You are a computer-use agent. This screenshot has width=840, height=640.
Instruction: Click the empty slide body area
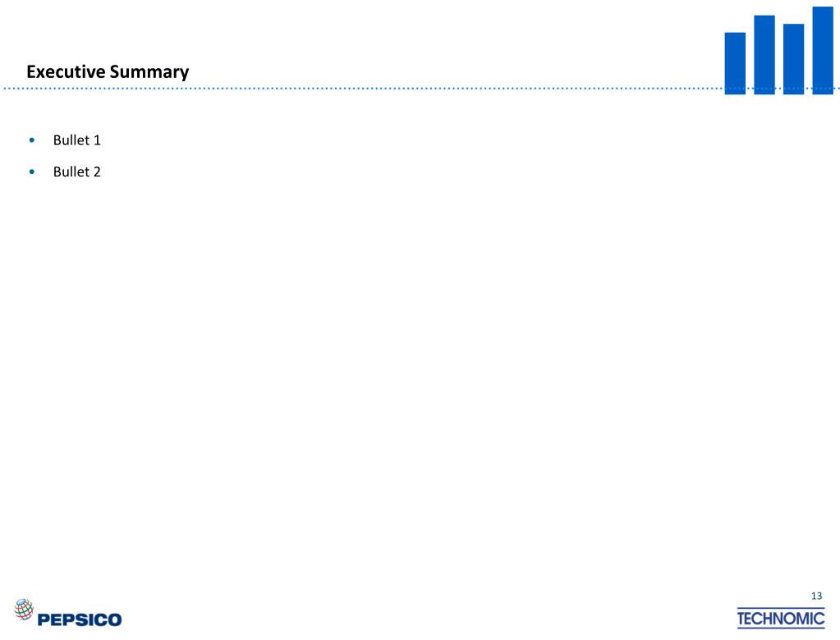[x=420, y=375]
